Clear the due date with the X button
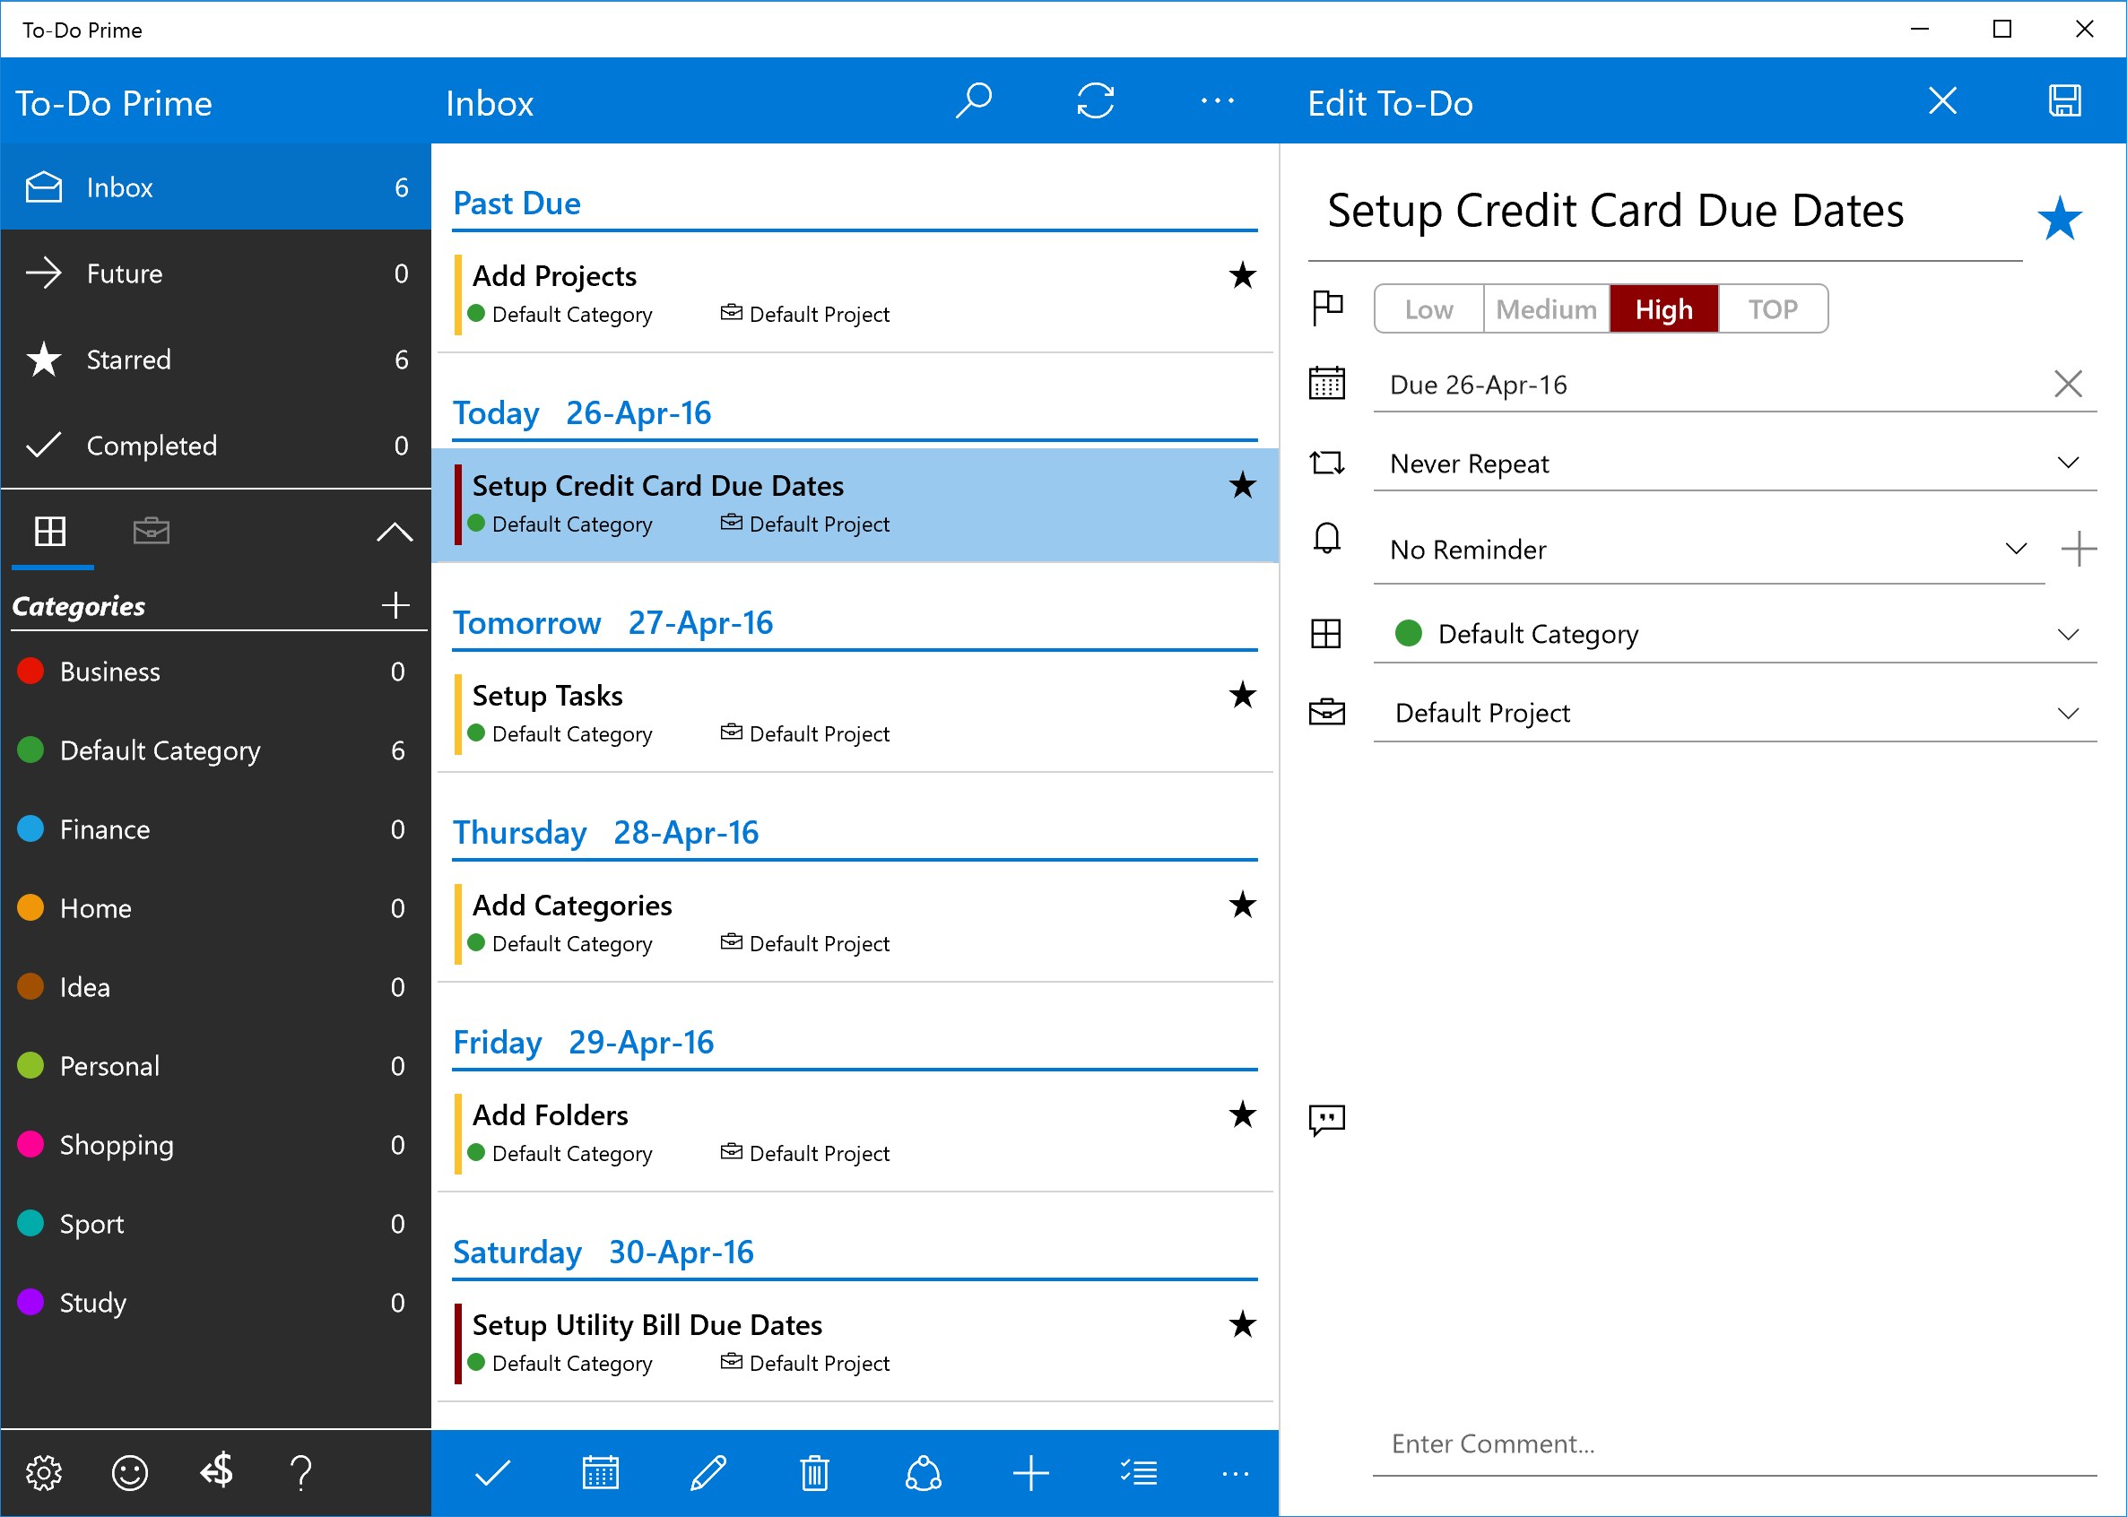Image resolution: width=2127 pixels, height=1517 pixels. [2067, 384]
